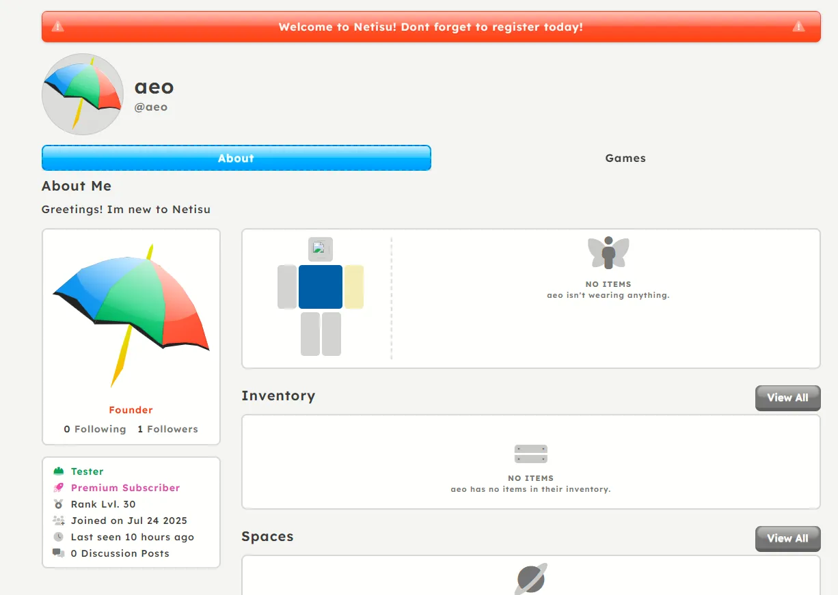Click the round umbrella profile avatar
838x595 pixels.
83,94
